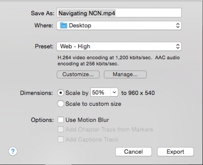Screen dimensions: 203x165
Task: Open the Web - High preset dropdown
Action: (x=119, y=46)
